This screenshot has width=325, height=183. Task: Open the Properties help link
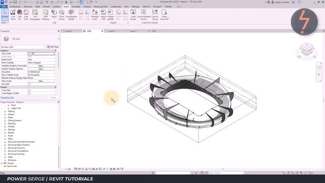pyautogui.click(x=7, y=98)
